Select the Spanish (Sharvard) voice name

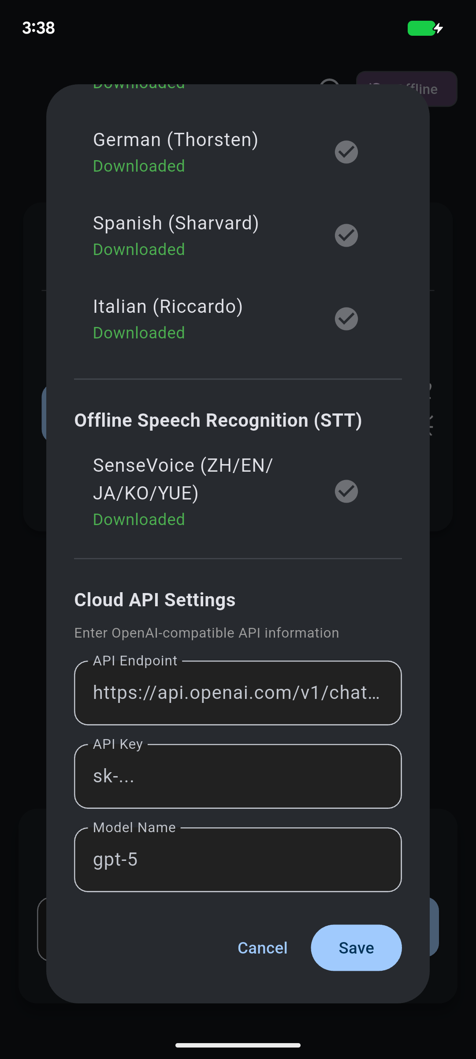pyautogui.click(x=176, y=223)
